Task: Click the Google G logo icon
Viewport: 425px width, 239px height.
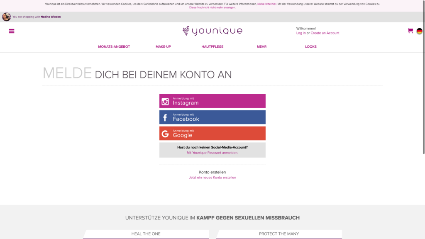Action: (165, 134)
